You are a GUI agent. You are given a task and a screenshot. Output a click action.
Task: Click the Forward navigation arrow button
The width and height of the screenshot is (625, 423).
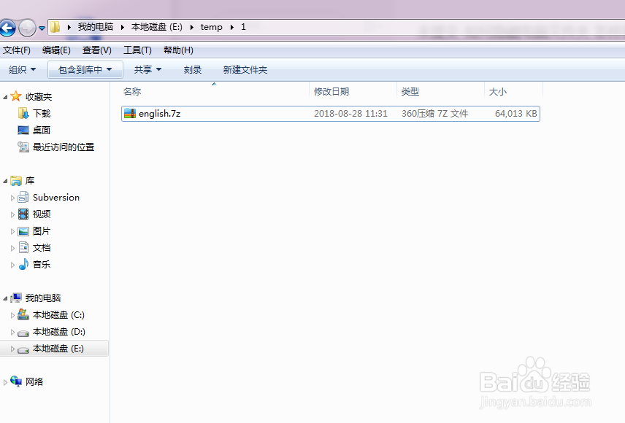tap(27, 28)
